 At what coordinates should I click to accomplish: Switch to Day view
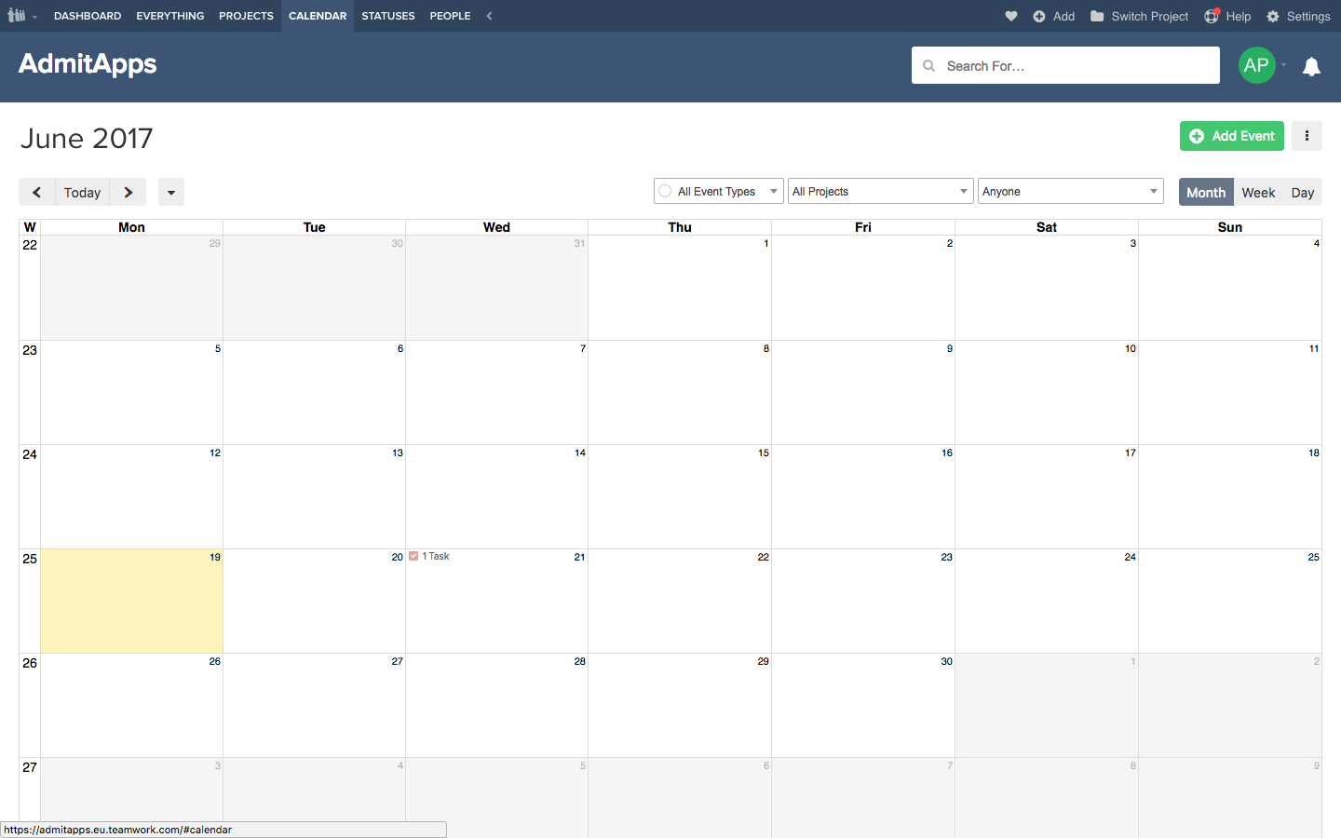(x=1303, y=192)
